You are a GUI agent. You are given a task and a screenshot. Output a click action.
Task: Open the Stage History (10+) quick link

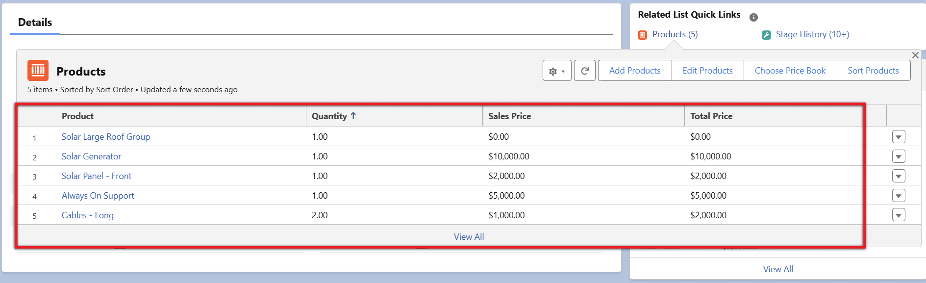coord(812,34)
